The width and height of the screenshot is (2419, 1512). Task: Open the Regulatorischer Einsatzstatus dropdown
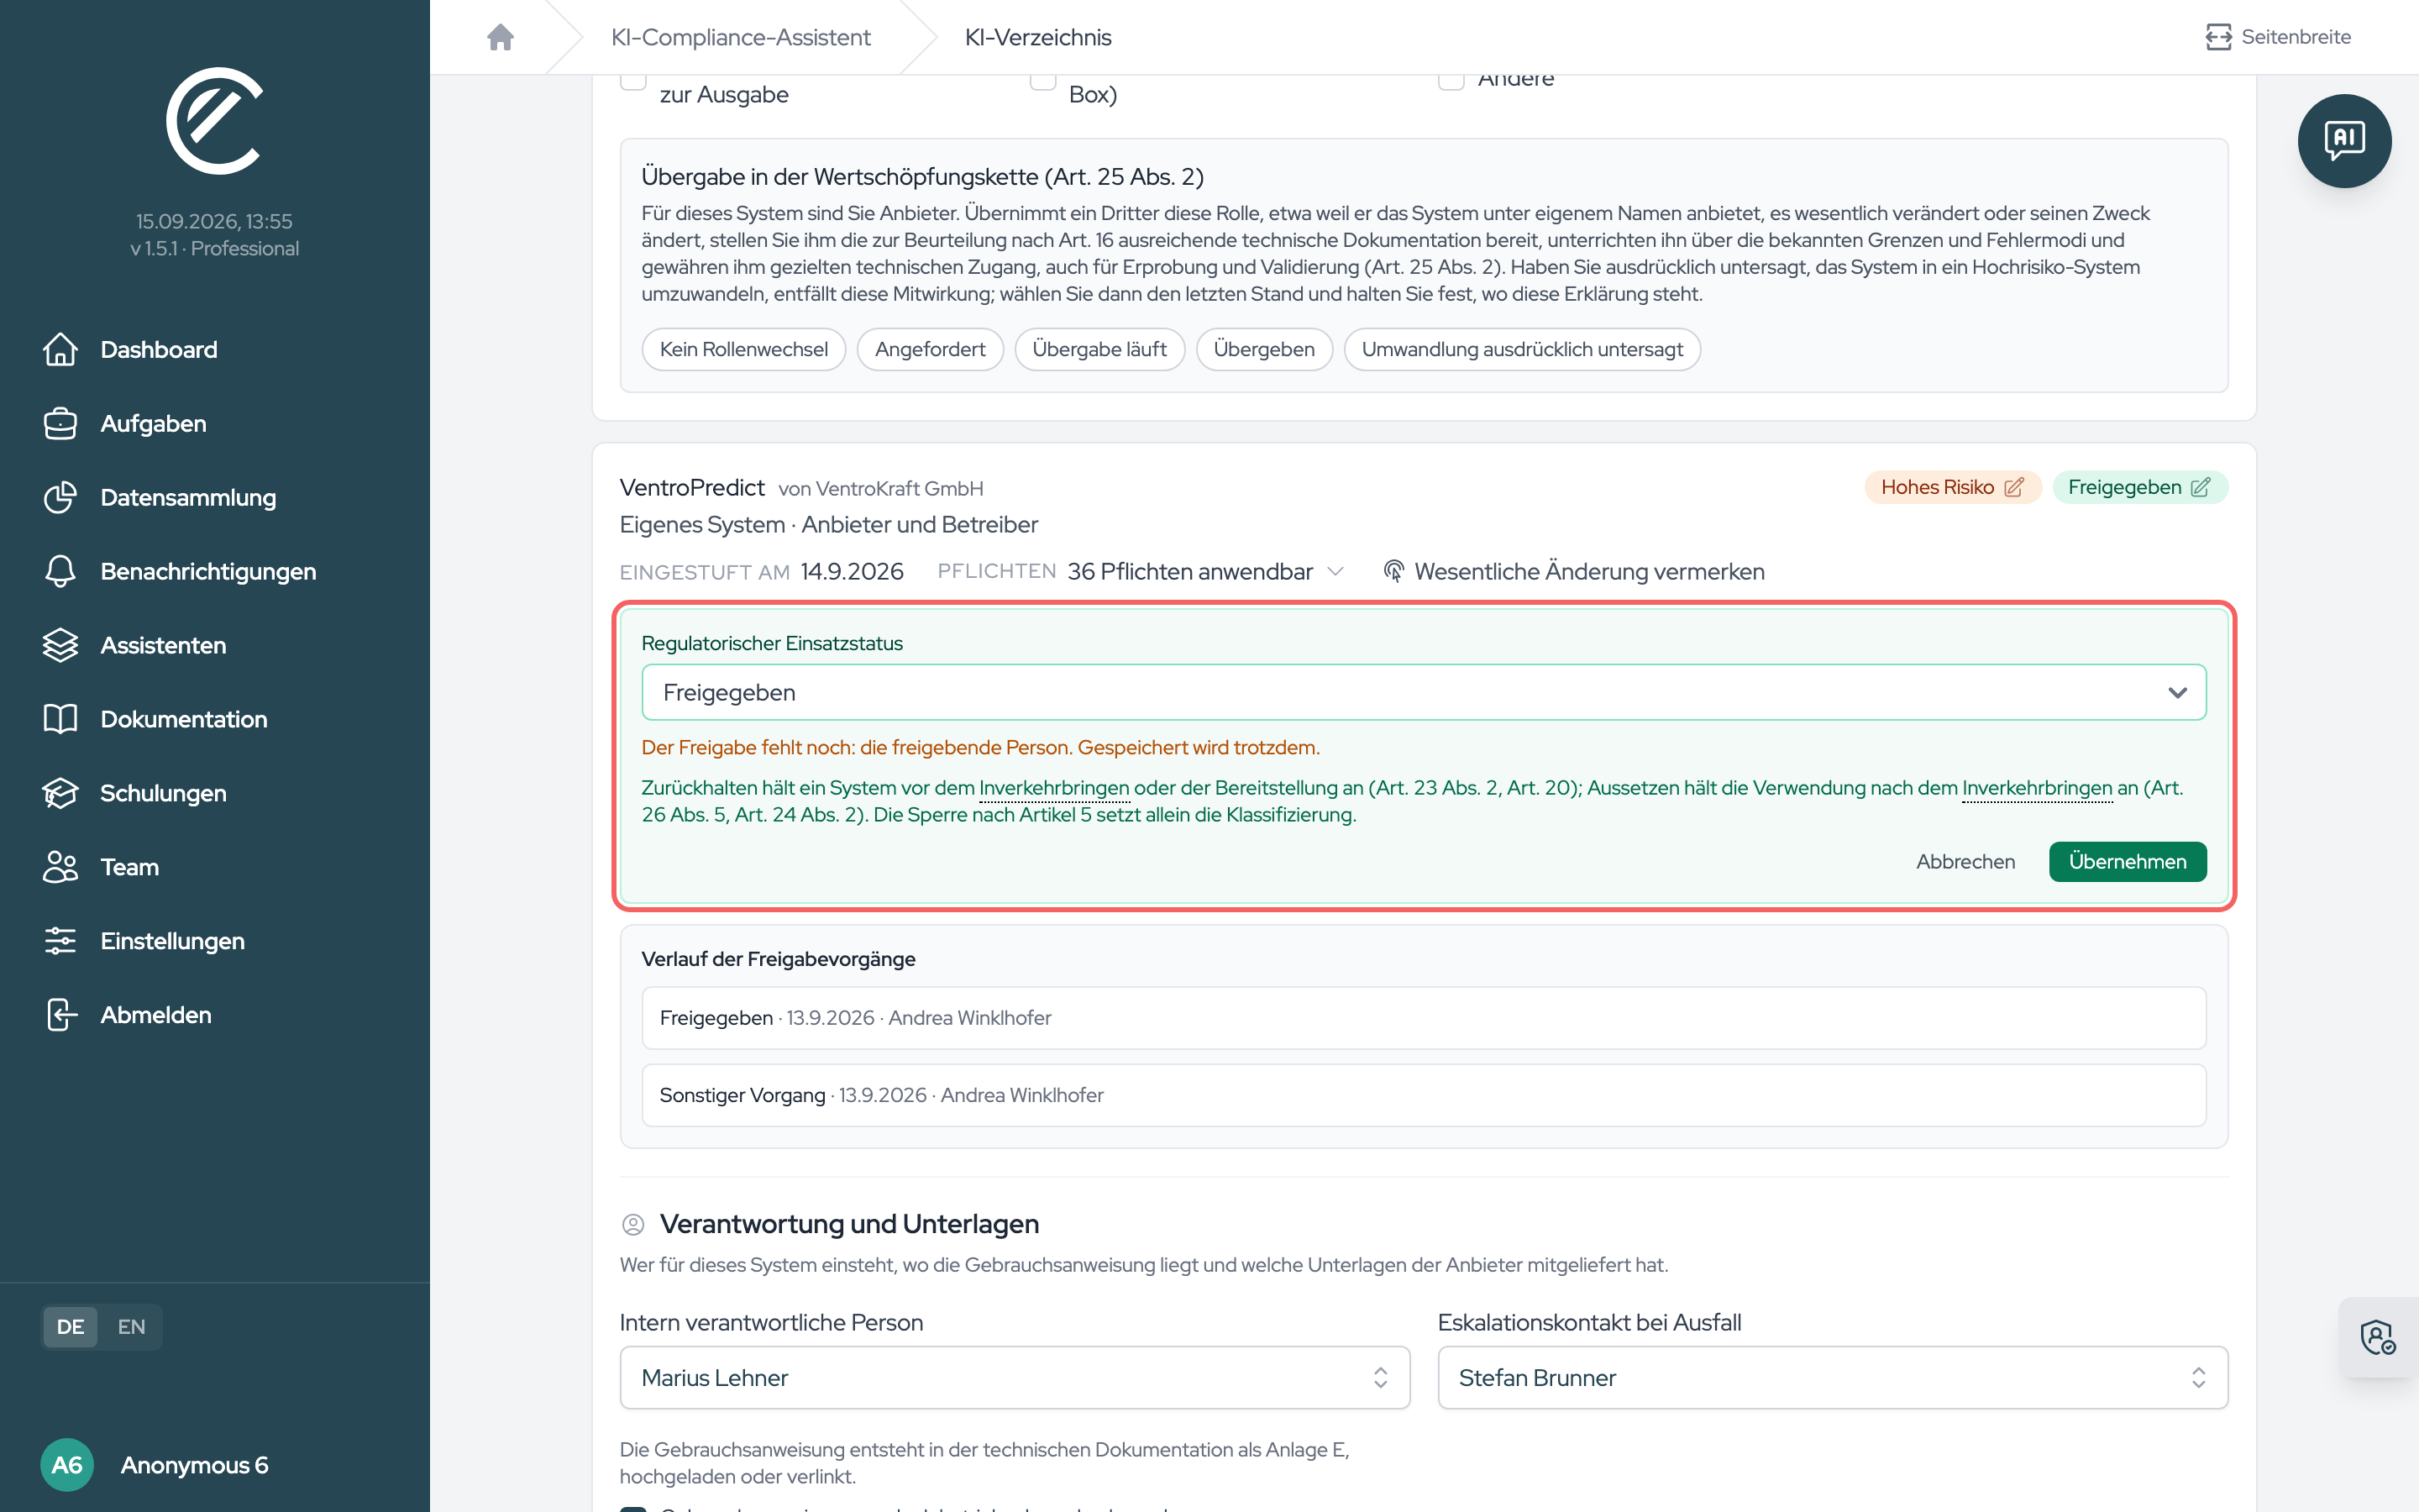pyautogui.click(x=1424, y=692)
